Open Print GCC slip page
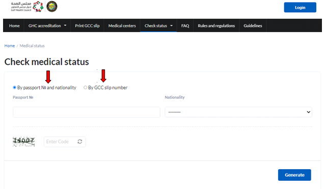Image resolution: width=325 pixels, height=189 pixels. 87,25
